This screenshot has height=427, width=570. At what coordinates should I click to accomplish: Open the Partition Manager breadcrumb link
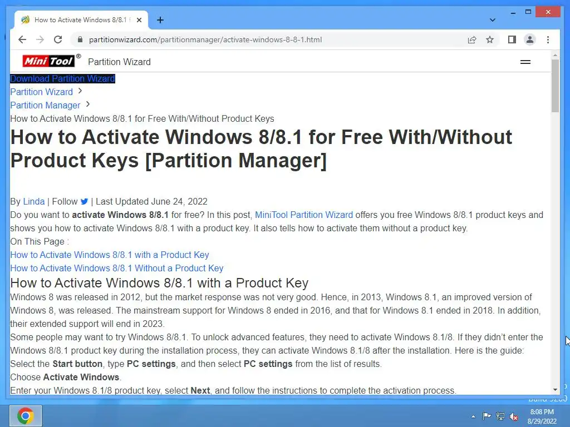[x=45, y=105]
